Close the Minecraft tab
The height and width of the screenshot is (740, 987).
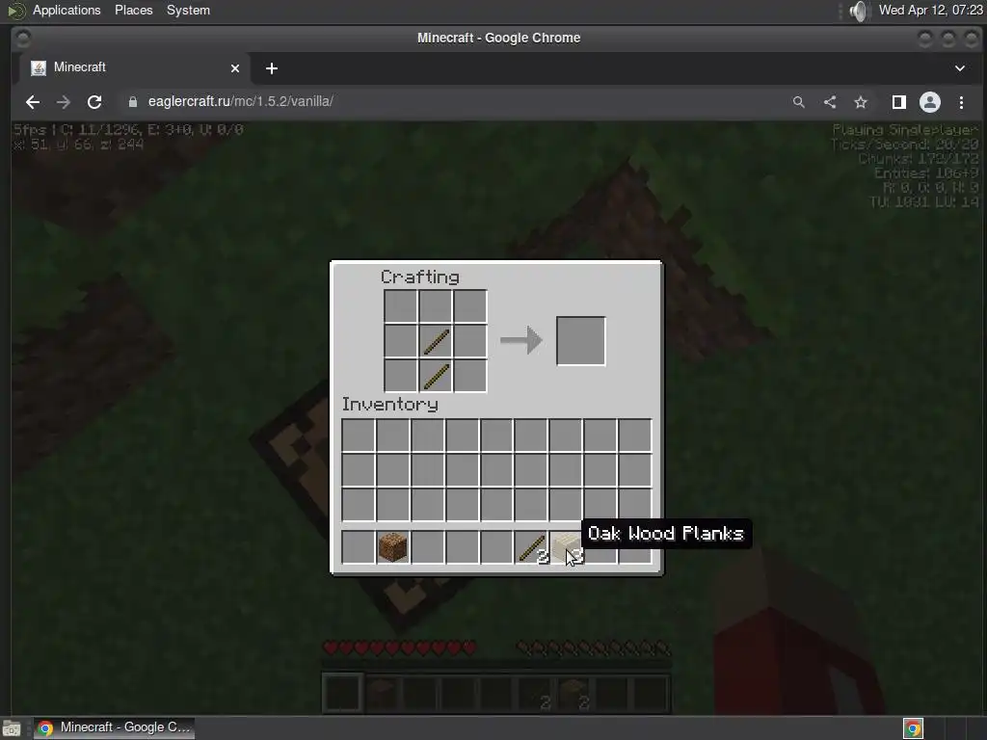pos(235,68)
